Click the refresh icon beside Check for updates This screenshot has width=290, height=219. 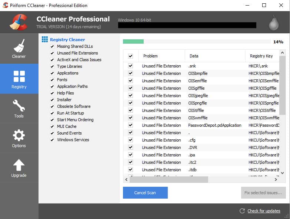(242, 211)
